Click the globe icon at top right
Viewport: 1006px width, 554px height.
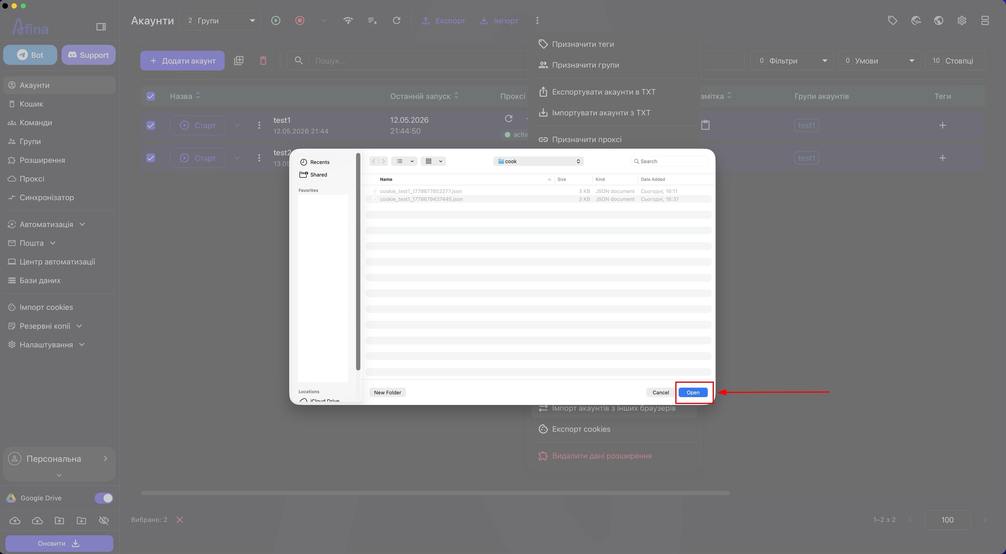pos(939,20)
